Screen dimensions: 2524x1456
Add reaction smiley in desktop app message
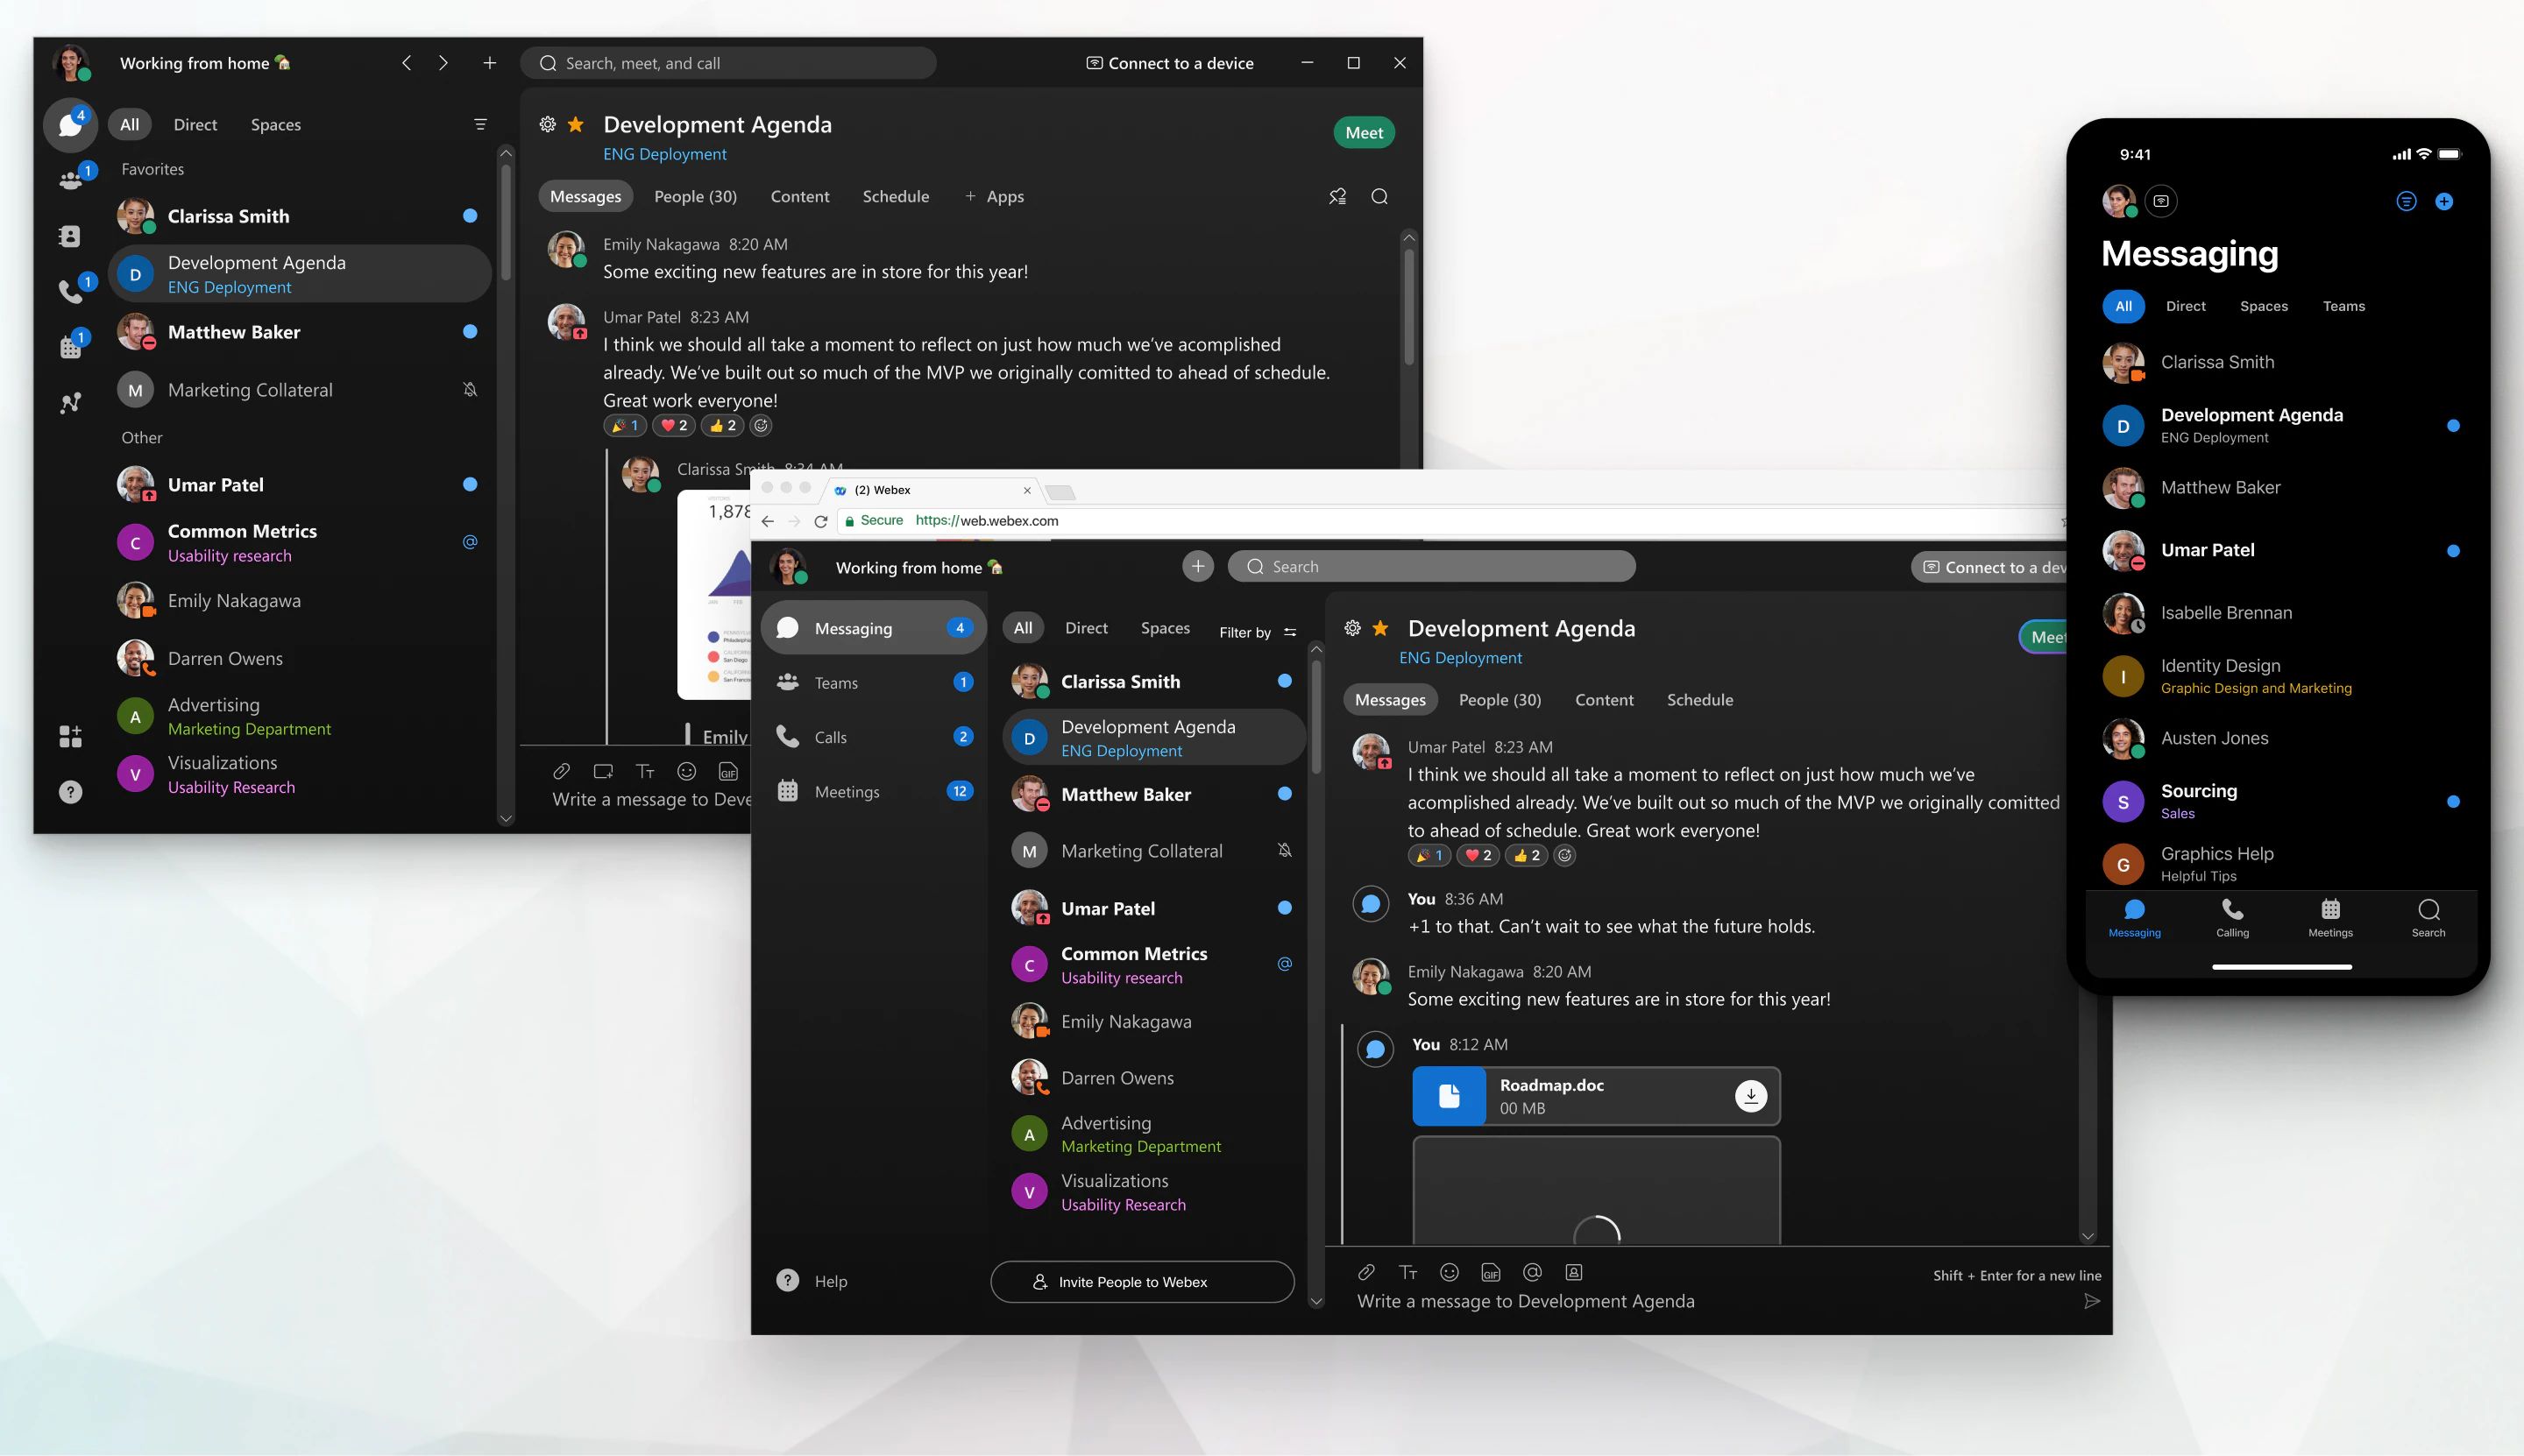click(762, 425)
